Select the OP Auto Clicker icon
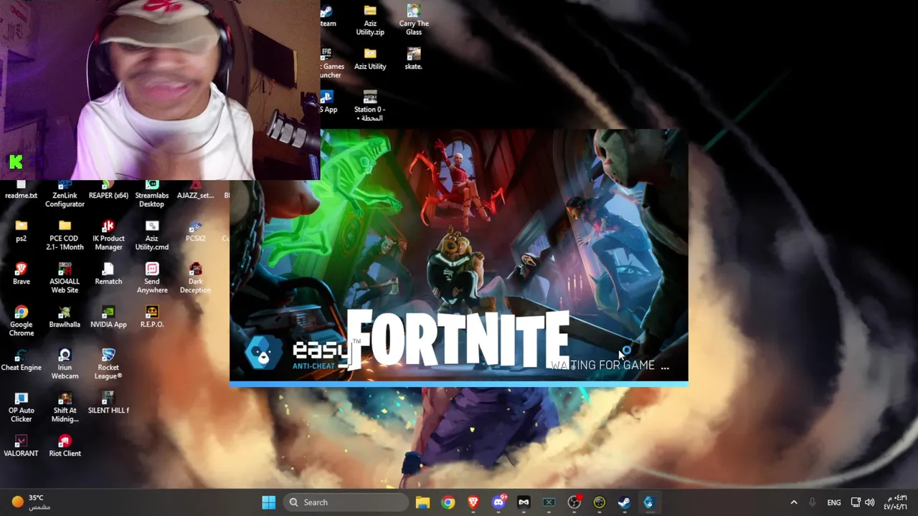 pos(22,406)
